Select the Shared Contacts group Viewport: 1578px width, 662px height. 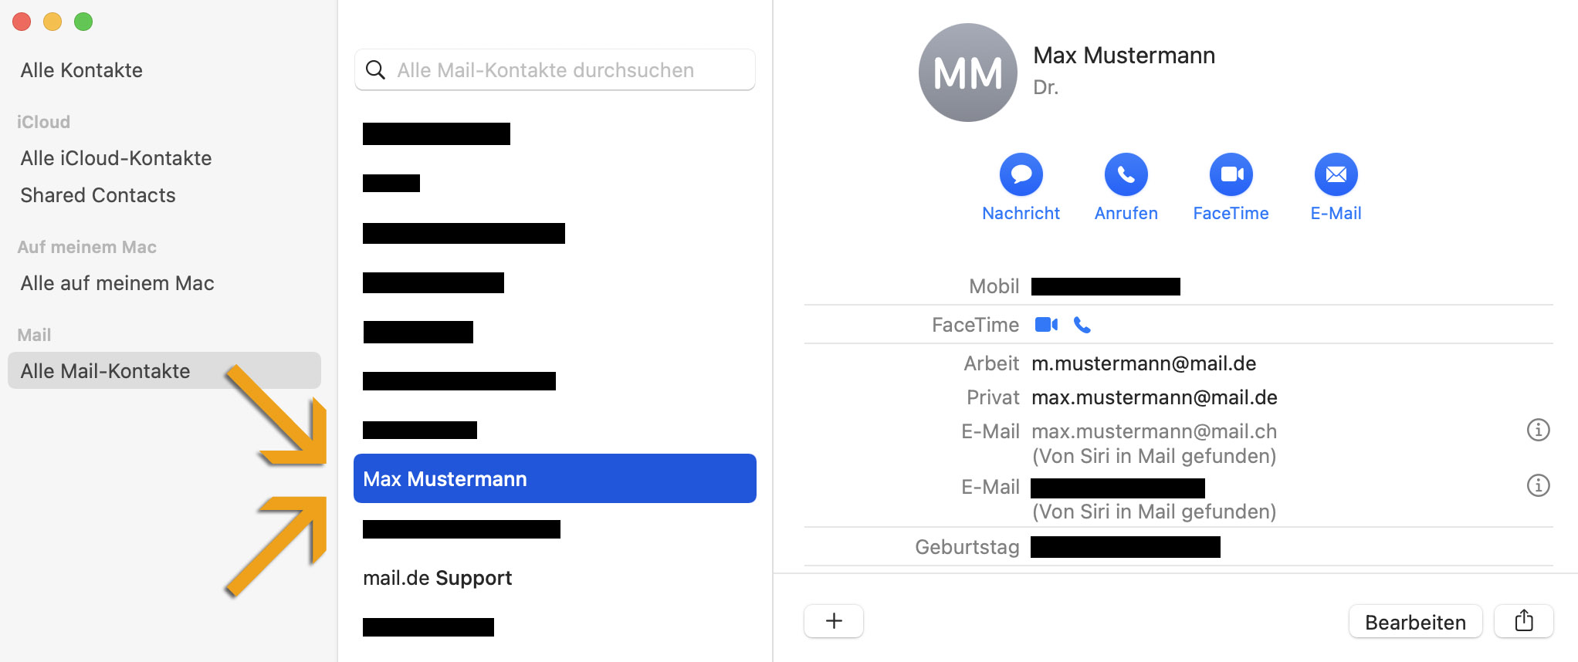pos(98,195)
